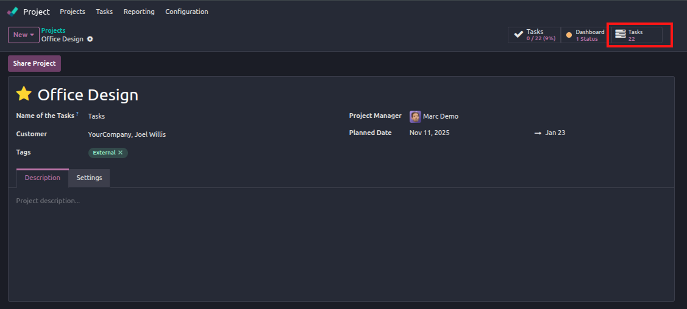This screenshot has height=309, width=687.
Task: Select the Description tab
Action: coord(43,178)
